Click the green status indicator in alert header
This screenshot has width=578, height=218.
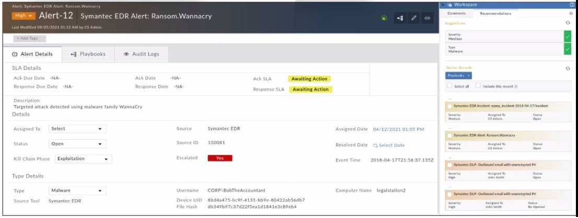tap(385, 18)
